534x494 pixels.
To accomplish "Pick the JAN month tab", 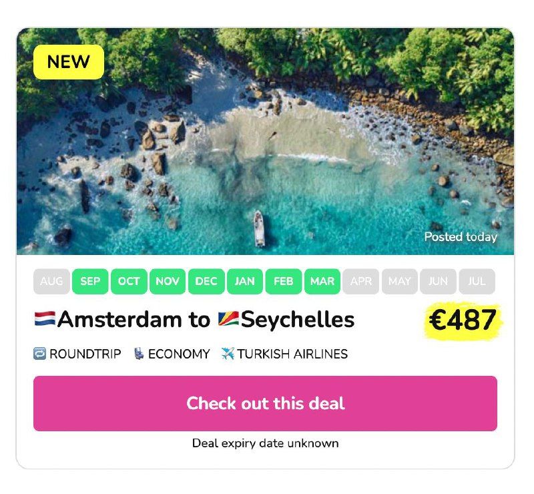I will point(245,282).
